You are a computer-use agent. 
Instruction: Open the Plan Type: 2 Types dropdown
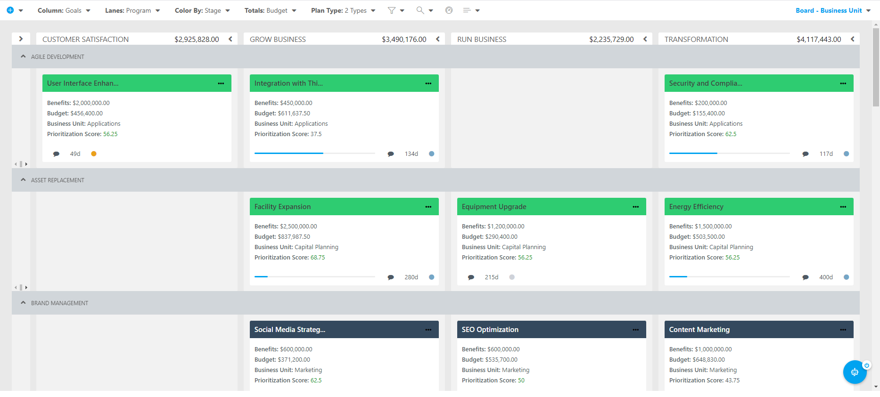(x=343, y=10)
